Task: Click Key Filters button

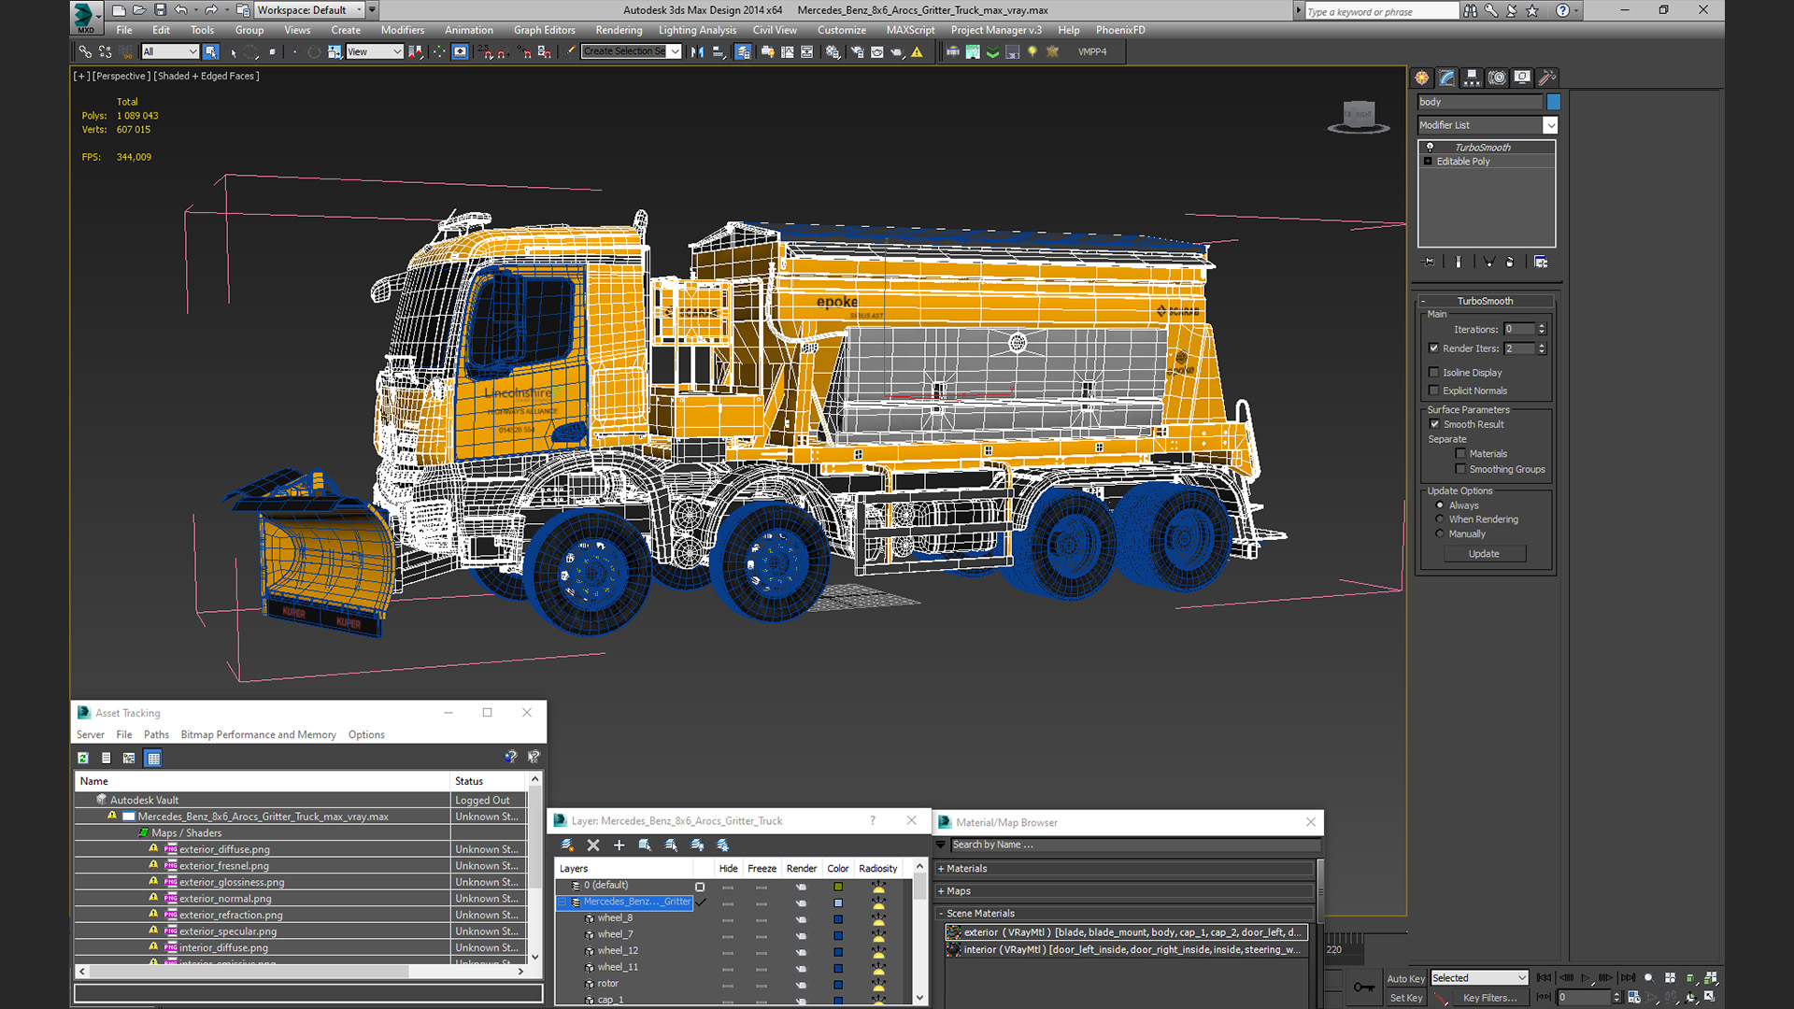Action: [1489, 998]
